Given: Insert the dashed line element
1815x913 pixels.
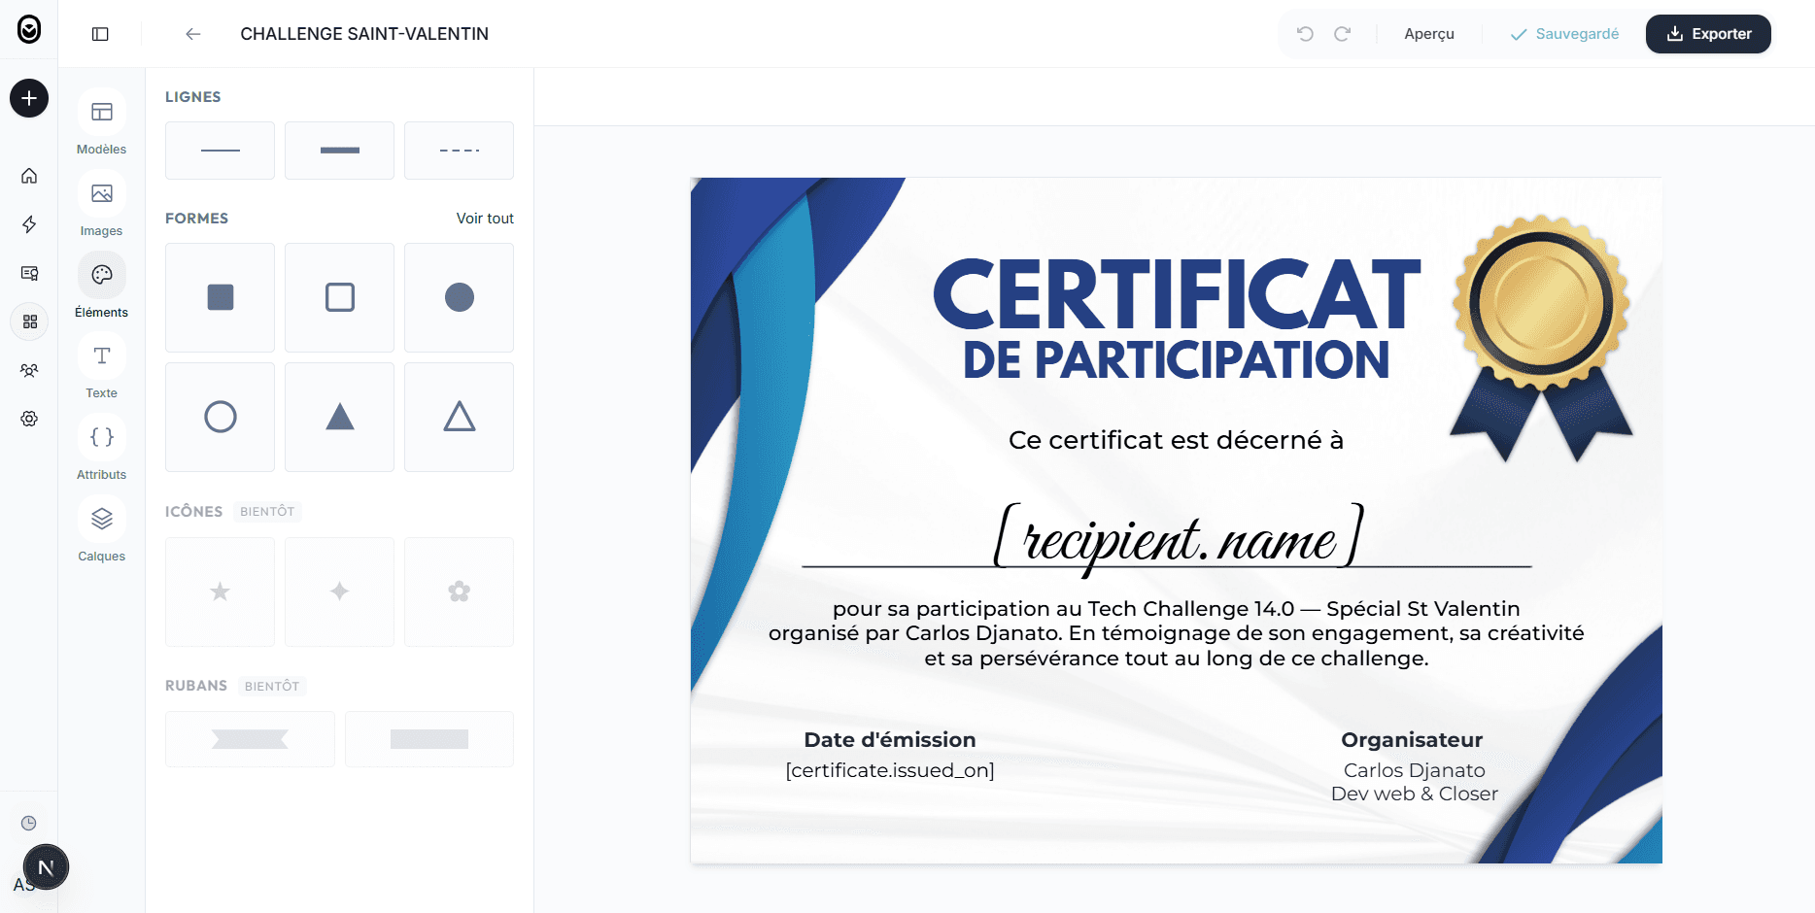Looking at the screenshot, I should [x=459, y=150].
